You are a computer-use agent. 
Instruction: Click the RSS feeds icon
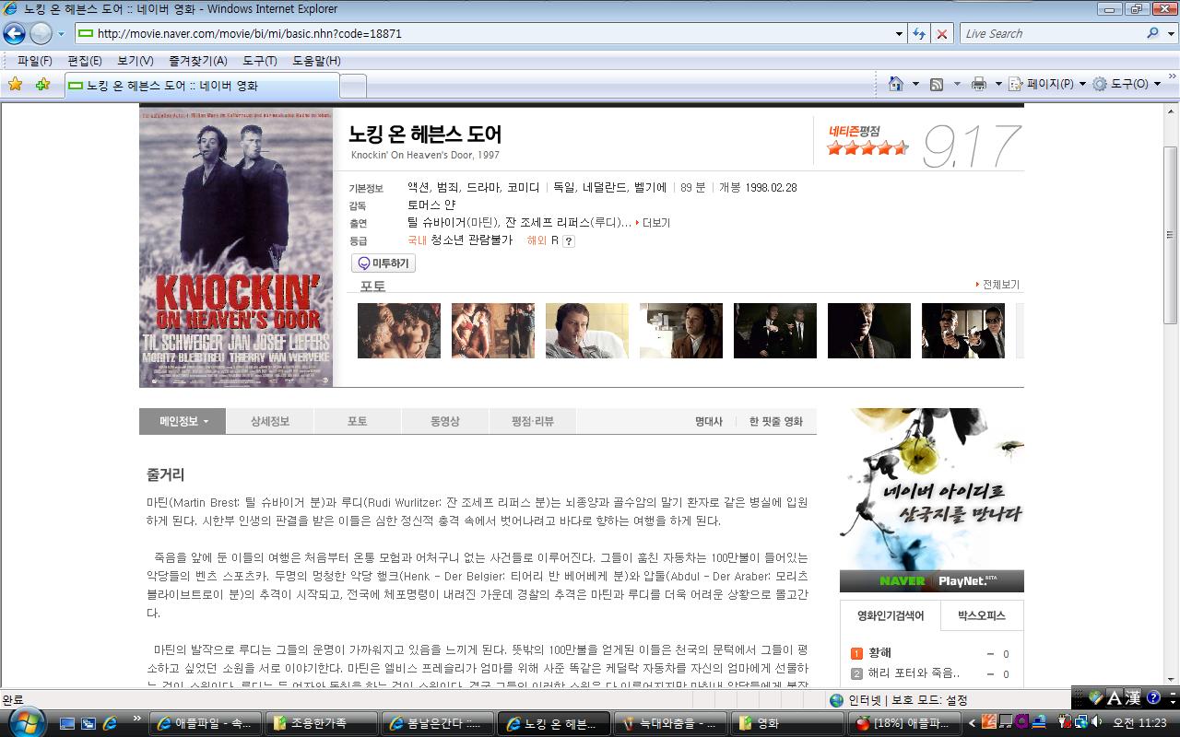pyautogui.click(x=937, y=84)
